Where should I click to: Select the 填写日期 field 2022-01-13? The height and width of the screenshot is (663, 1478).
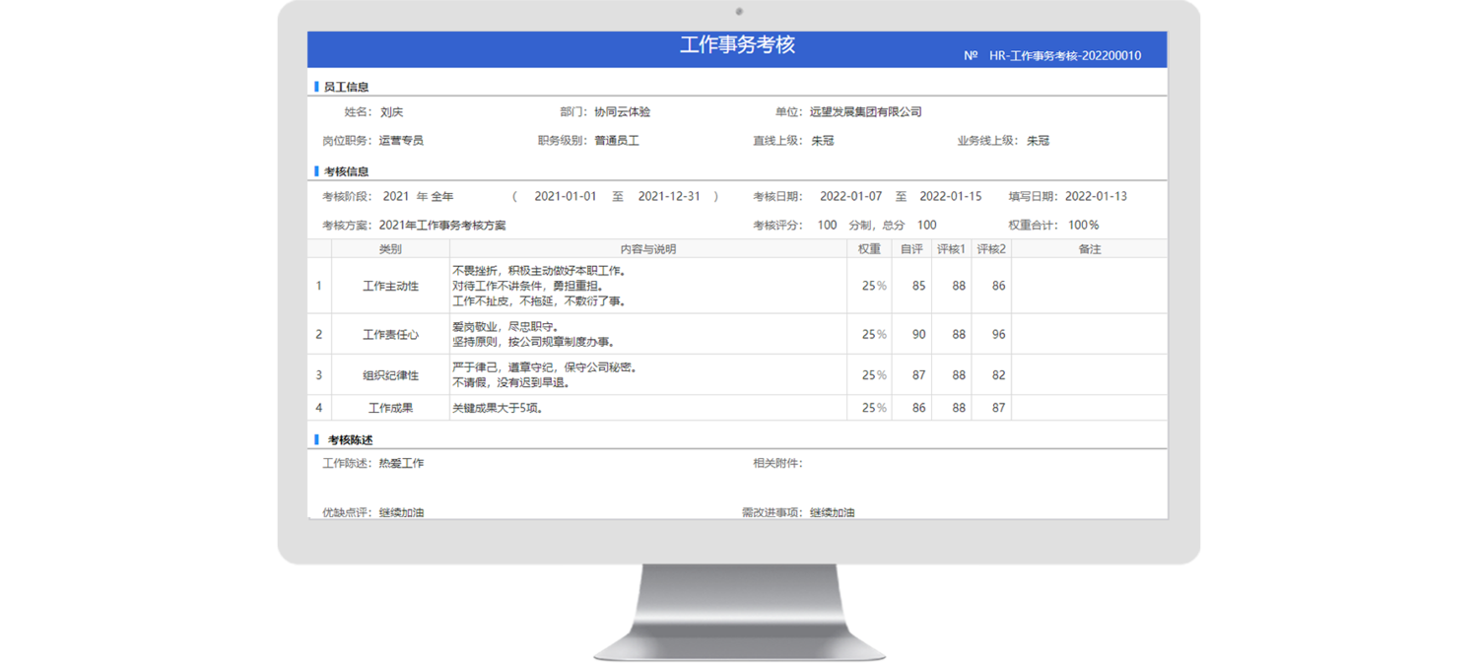click(1096, 197)
